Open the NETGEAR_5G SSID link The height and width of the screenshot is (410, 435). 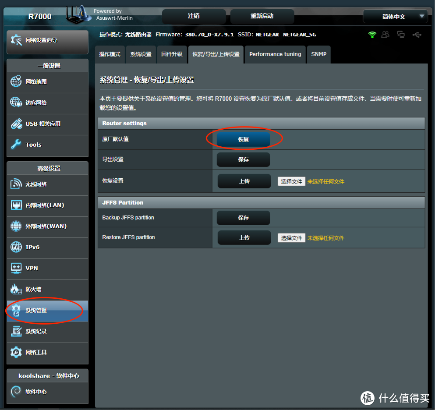tap(299, 35)
